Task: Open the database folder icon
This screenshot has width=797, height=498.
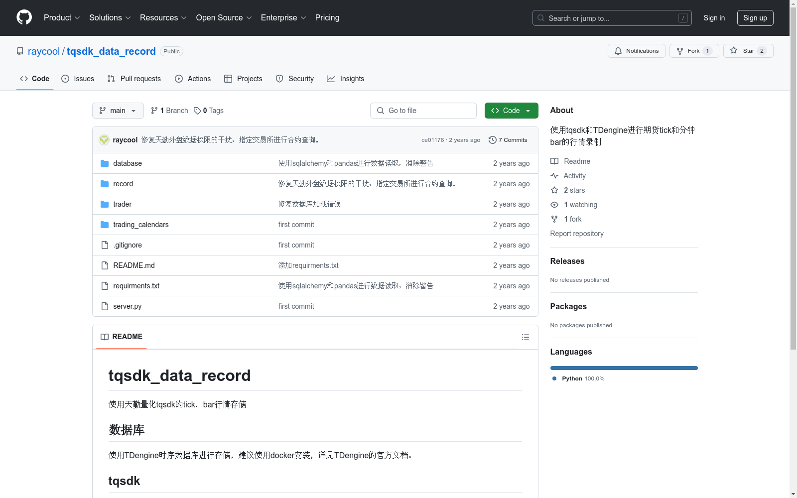Action: tap(105, 163)
